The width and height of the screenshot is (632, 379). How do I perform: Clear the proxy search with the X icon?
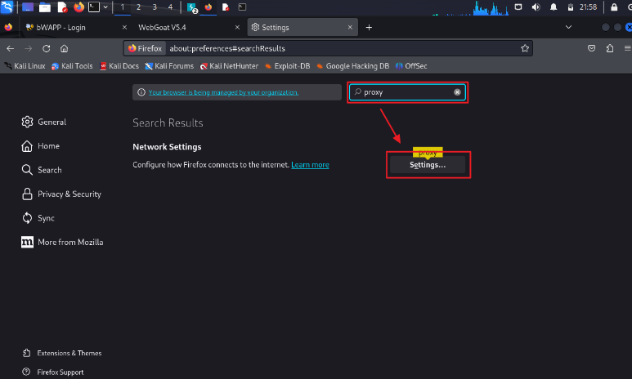457,92
